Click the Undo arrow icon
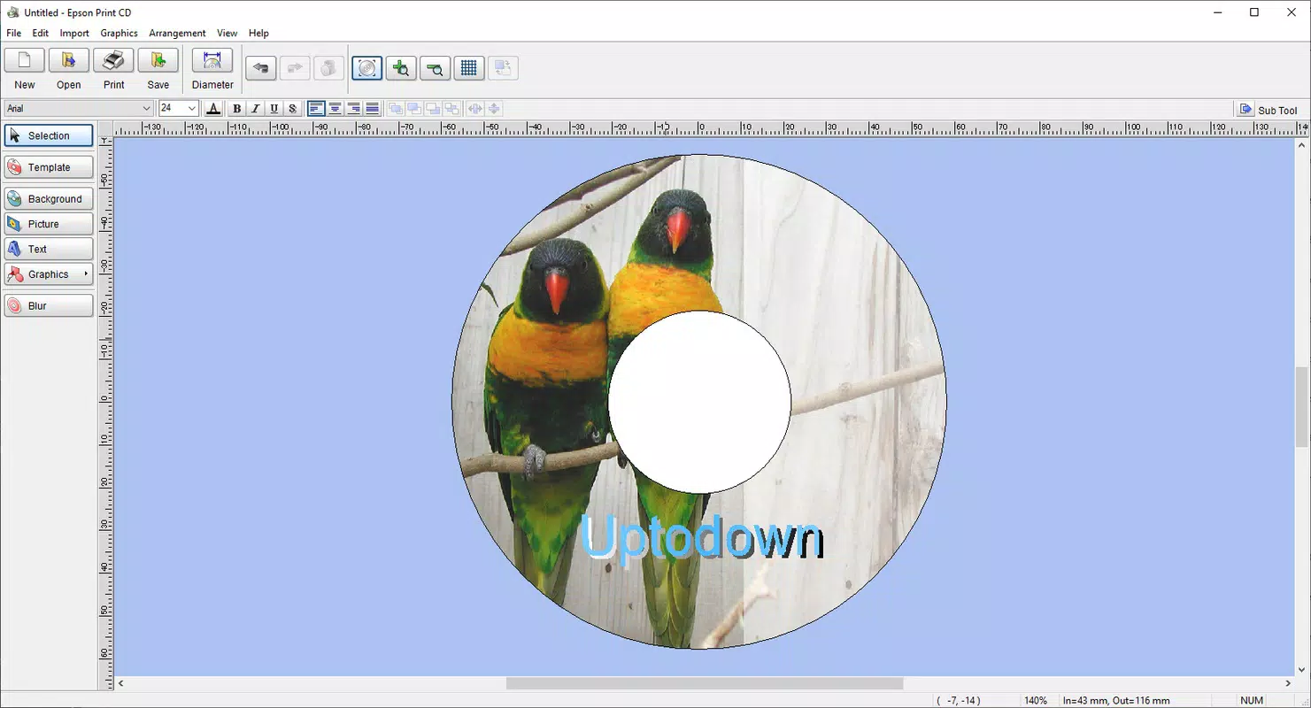The image size is (1311, 708). click(260, 68)
